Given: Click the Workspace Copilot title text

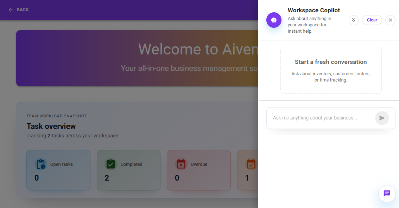Looking at the screenshot, I should coord(314,10).
